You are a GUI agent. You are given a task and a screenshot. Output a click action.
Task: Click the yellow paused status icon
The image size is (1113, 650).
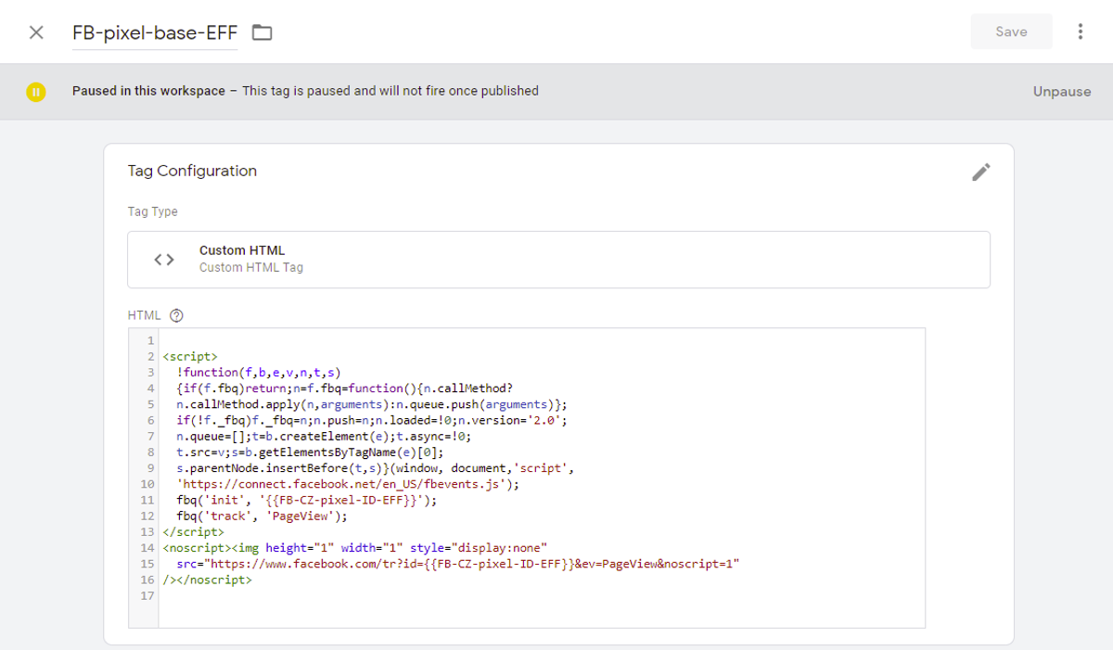36,92
